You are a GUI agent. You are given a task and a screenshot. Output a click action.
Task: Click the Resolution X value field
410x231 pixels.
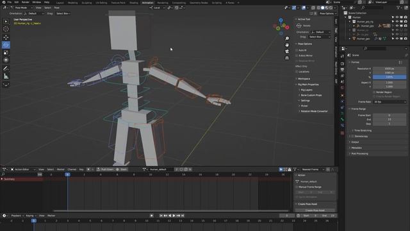389,69
